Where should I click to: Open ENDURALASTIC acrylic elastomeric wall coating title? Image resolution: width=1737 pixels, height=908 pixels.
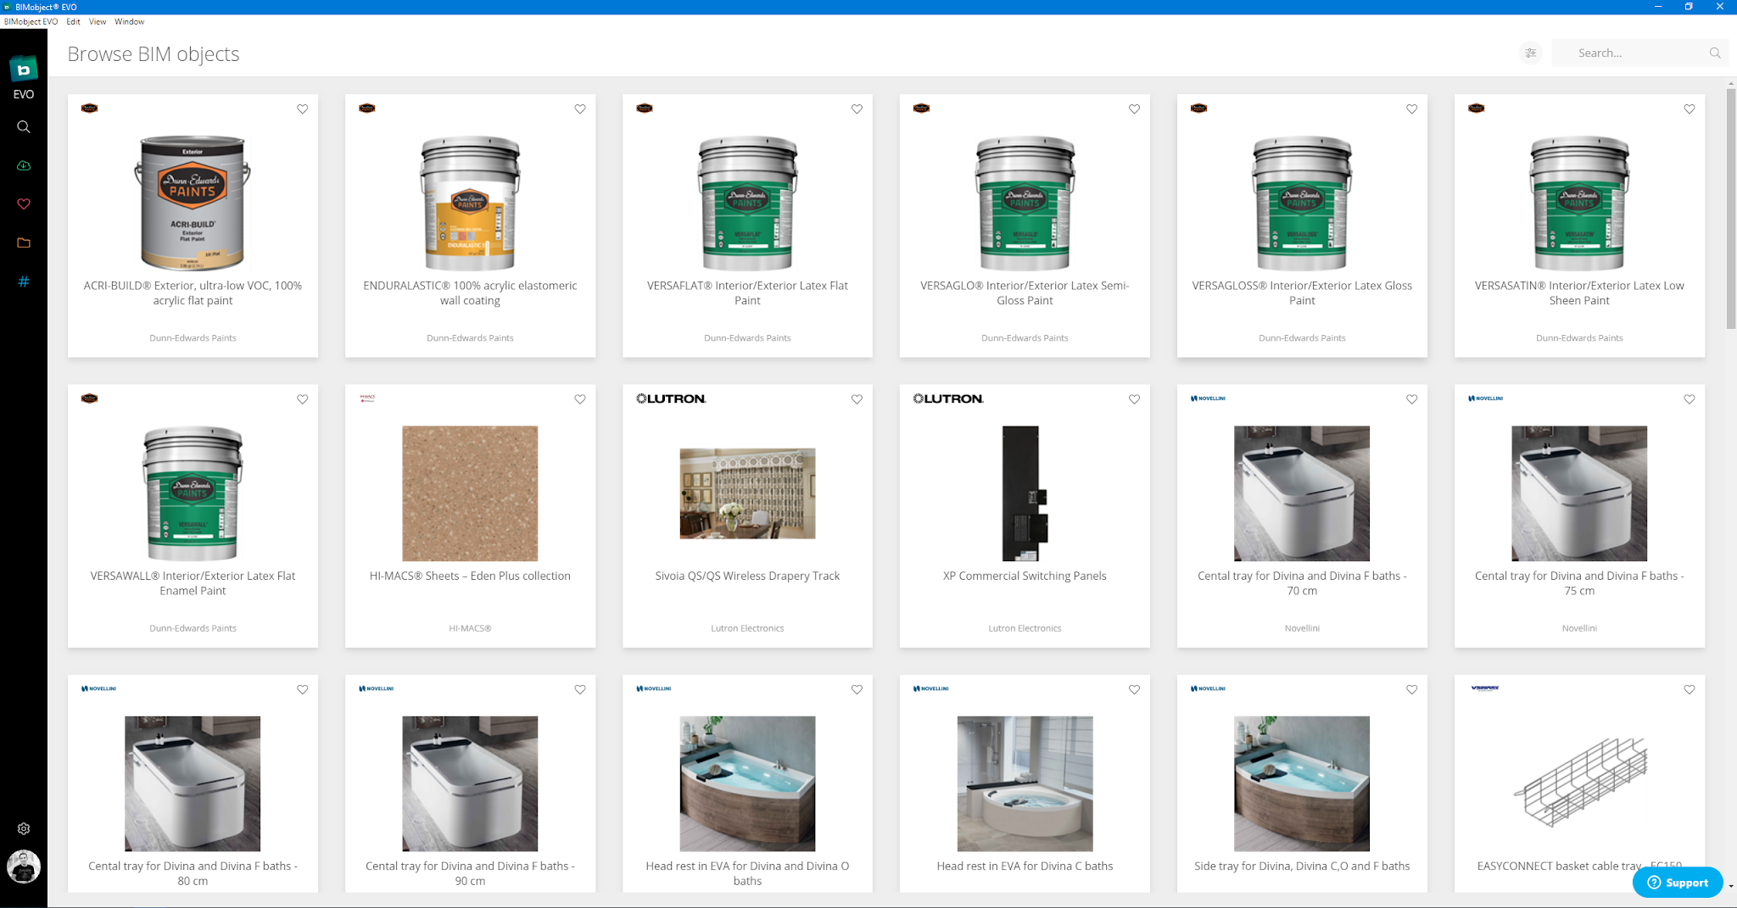click(470, 293)
